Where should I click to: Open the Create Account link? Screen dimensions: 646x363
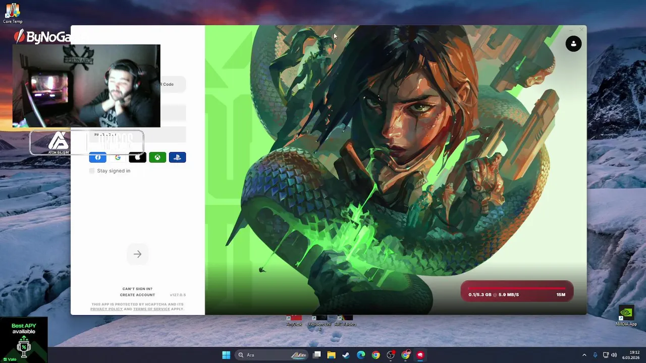137,295
